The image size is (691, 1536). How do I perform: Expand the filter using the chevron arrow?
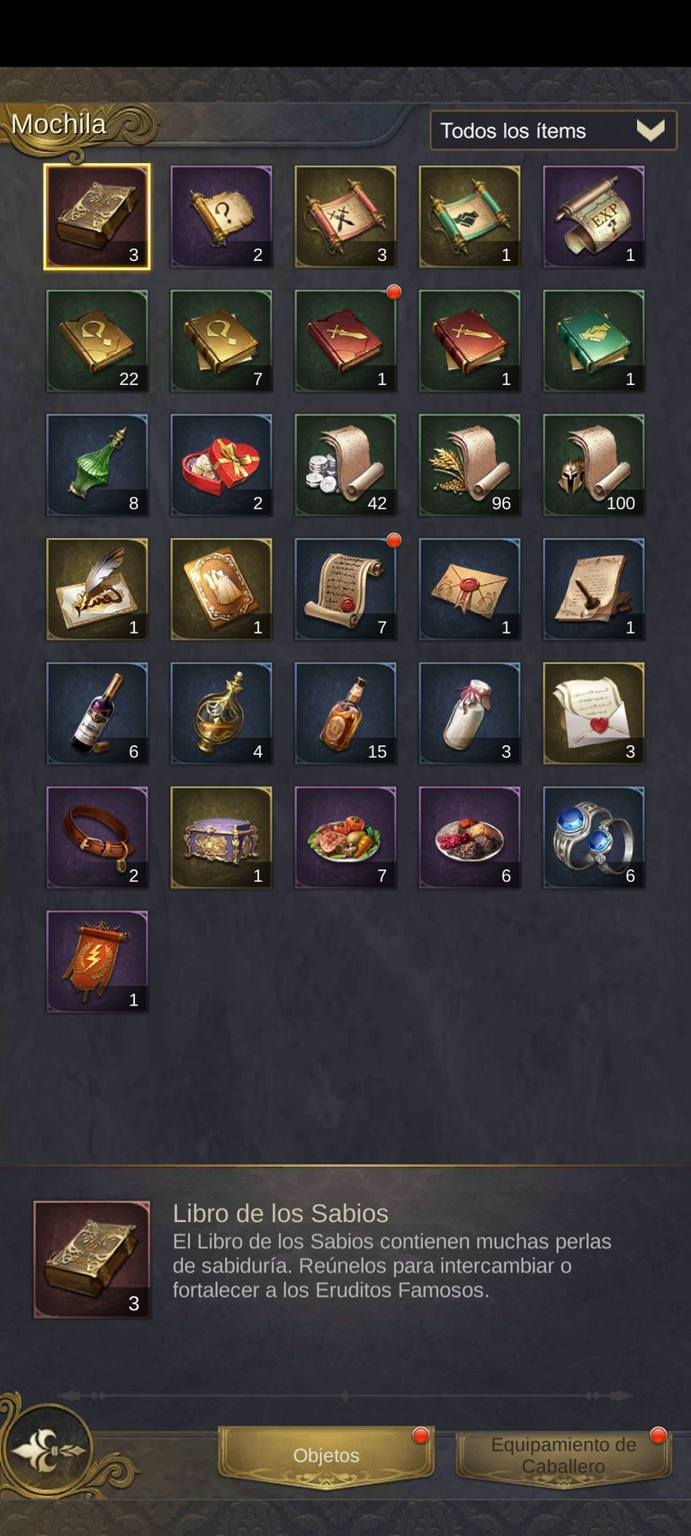pos(651,130)
